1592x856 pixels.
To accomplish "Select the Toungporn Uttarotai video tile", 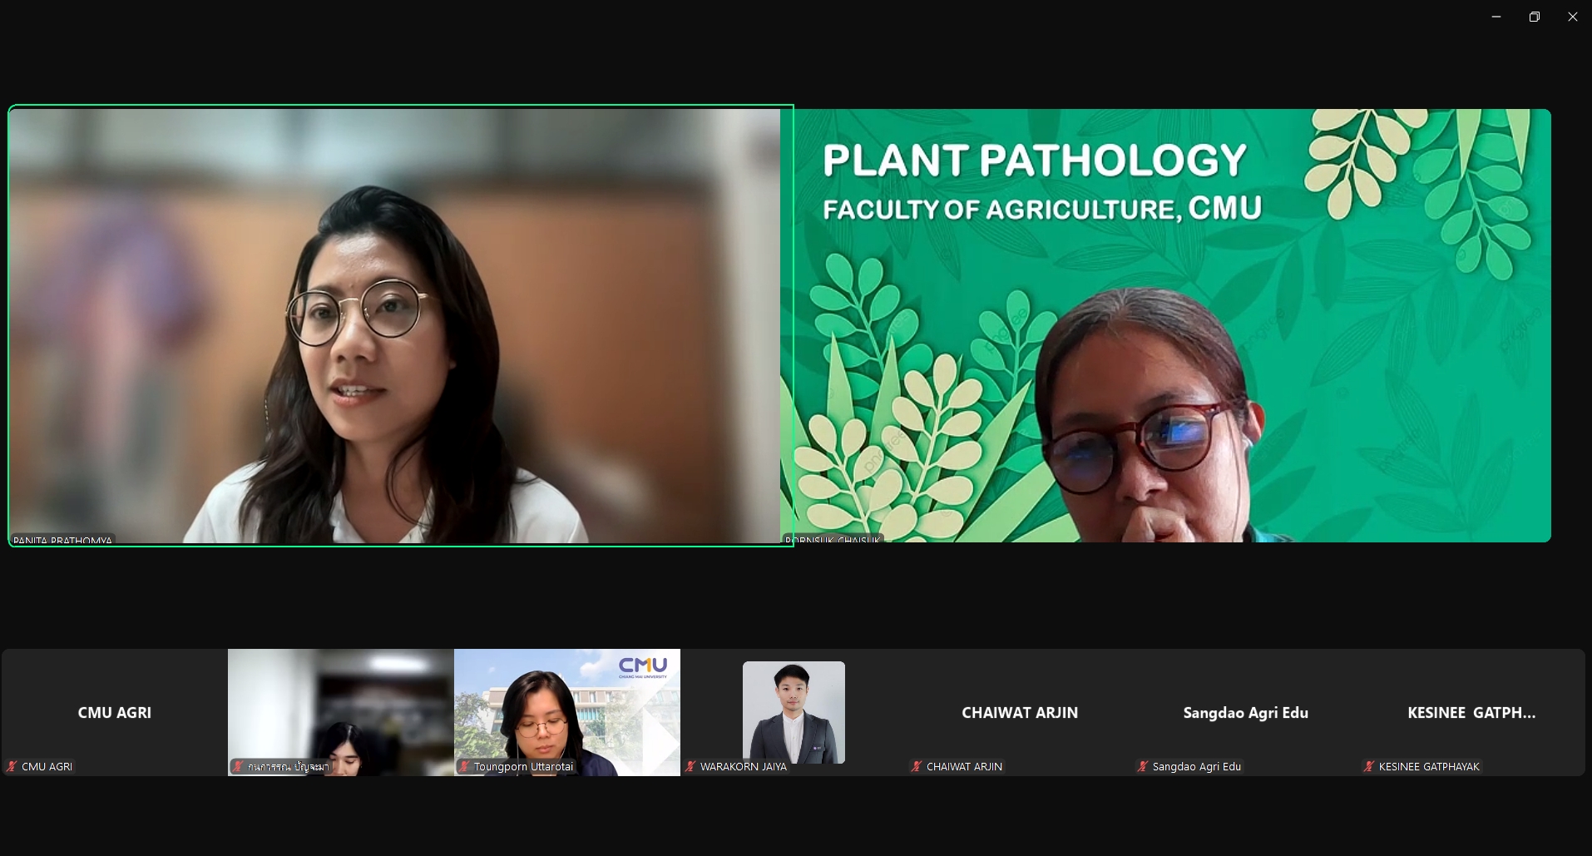I will click(x=567, y=712).
